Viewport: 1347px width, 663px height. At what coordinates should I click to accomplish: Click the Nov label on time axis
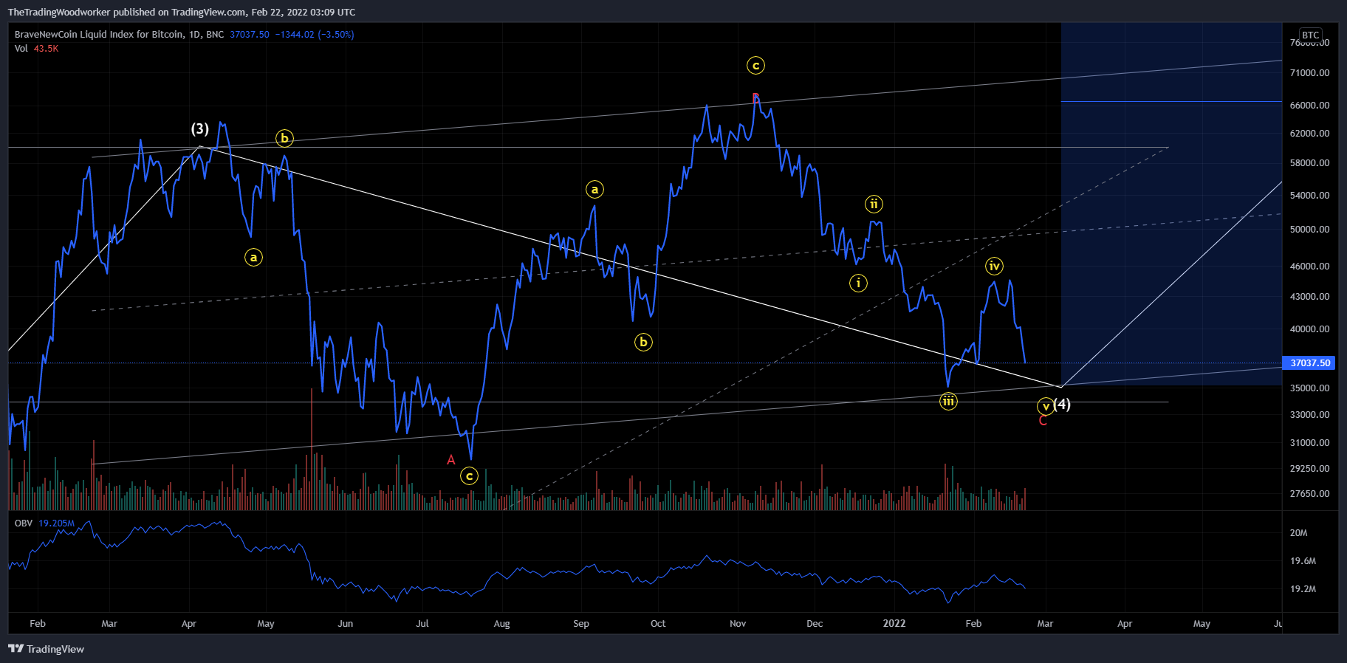point(738,624)
